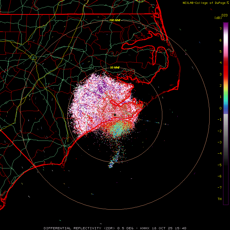
Task: Click the colorbar value -2 label
Action: click(220, 131)
